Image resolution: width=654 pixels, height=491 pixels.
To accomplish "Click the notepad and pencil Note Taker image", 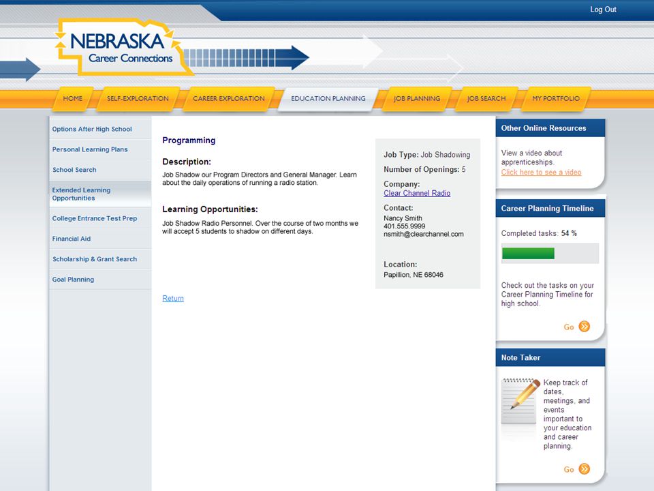I will click(520, 401).
